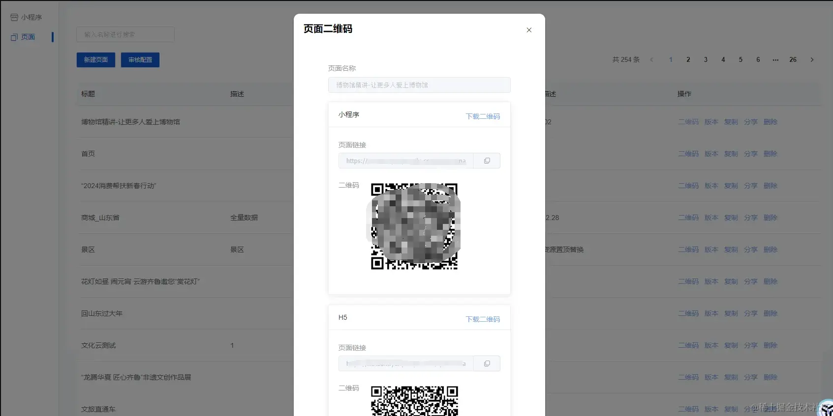Image resolution: width=833 pixels, height=416 pixels.
Task: Click the 审核配置 button
Action: click(140, 59)
